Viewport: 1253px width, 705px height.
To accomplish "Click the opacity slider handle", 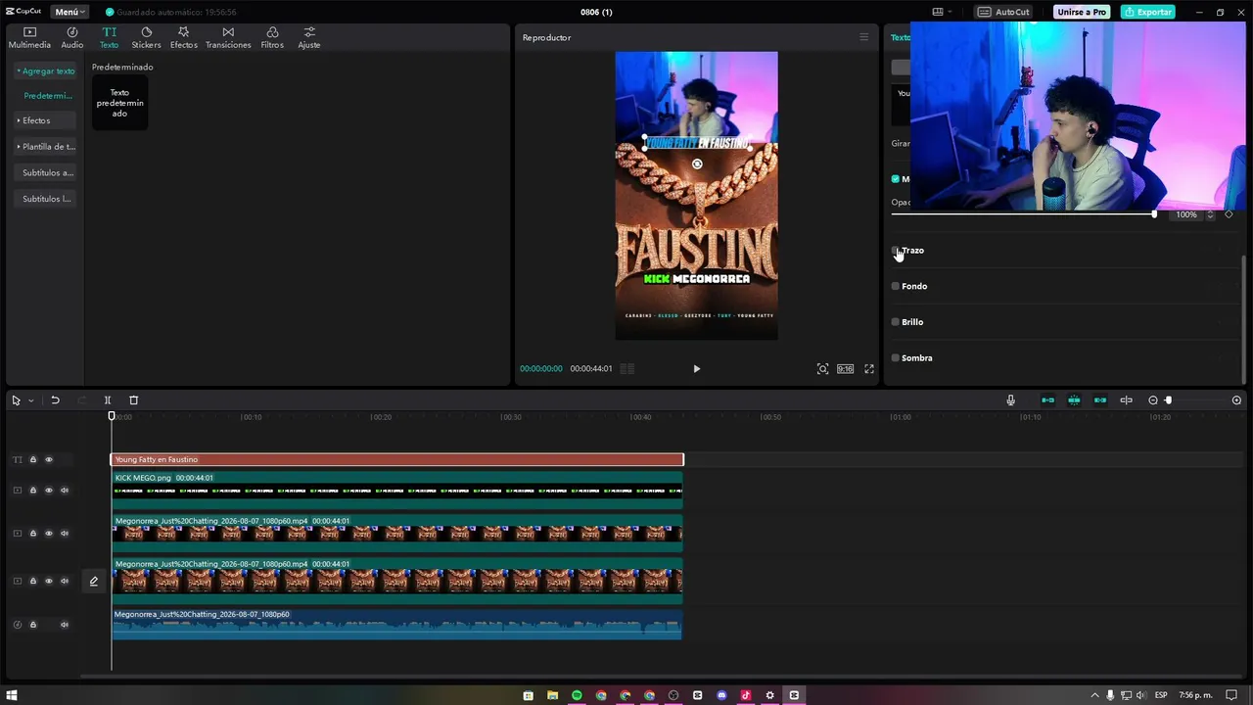I will (1154, 213).
